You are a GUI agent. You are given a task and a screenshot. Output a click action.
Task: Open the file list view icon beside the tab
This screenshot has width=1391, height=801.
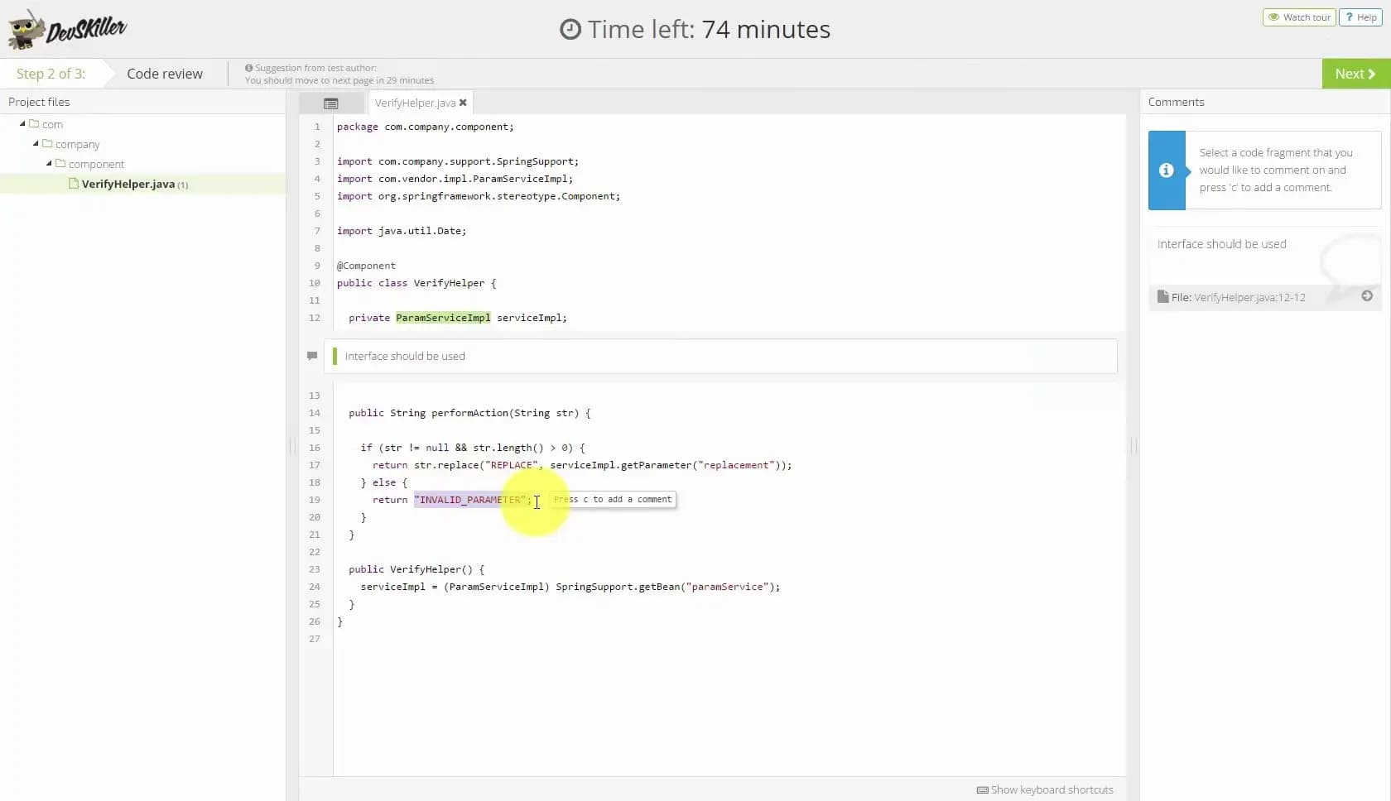(x=330, y=103)
